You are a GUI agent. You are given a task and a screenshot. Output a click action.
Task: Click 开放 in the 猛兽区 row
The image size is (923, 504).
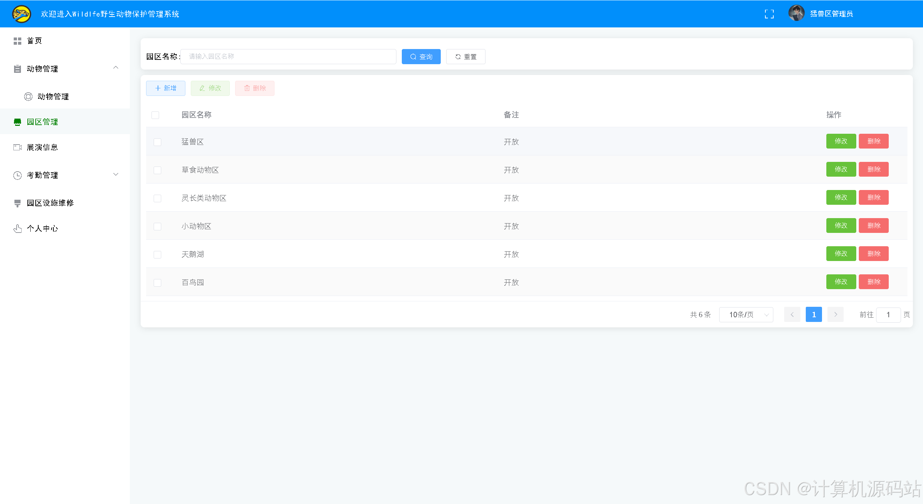[511, 142]
